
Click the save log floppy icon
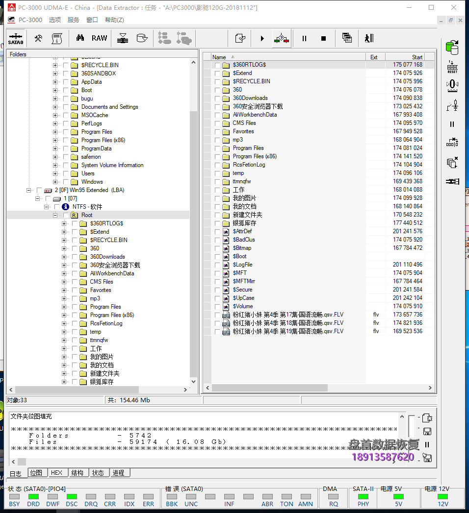click(427, 432)
